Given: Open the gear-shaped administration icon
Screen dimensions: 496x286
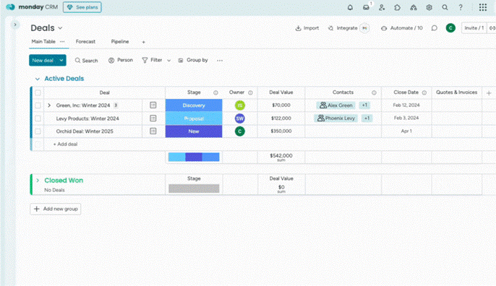Looking at the screenshot, I should click(x=429, y=7).
